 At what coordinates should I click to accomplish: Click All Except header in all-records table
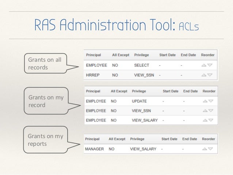(121, 55)
